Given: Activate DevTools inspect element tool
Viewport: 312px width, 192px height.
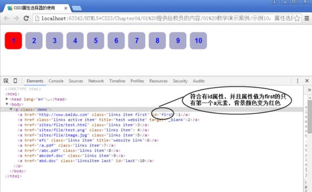Looking at the screenshot, I should click(6, 81).
